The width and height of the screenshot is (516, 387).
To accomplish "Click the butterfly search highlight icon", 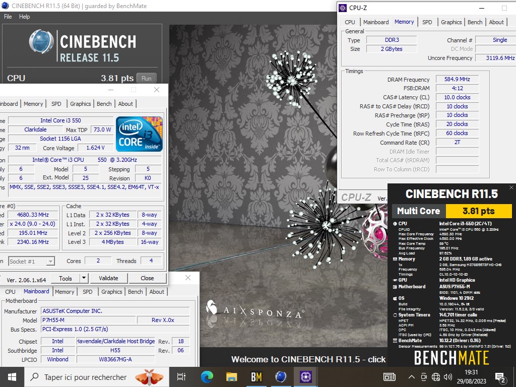I will coord(149,377).
